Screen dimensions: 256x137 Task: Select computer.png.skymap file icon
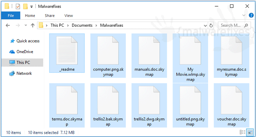108,51
